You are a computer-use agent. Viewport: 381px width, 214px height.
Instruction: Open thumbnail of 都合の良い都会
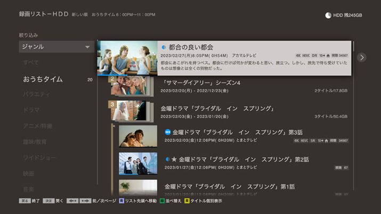pos(127,57)
